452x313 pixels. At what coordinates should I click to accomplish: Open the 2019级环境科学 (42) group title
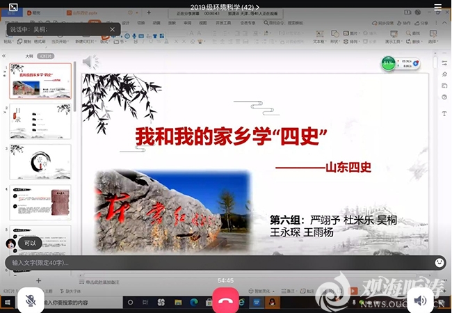pos(225,7)
